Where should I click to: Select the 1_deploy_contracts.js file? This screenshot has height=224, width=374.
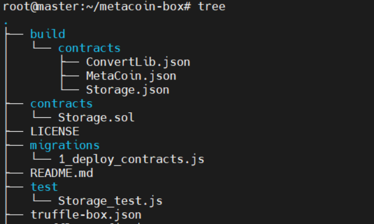(131, 159)
